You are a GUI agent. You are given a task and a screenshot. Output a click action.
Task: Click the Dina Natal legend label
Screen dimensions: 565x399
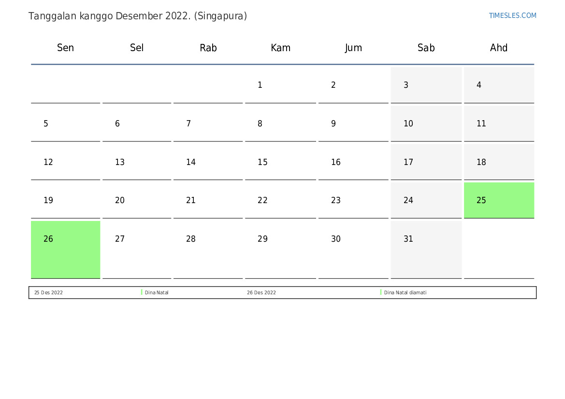pyautogui.click(x=157, y=293)
